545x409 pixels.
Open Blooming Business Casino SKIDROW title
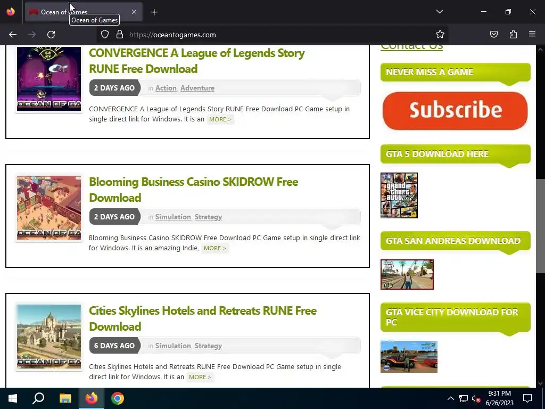pyautogui.click(x=194, y=190)
